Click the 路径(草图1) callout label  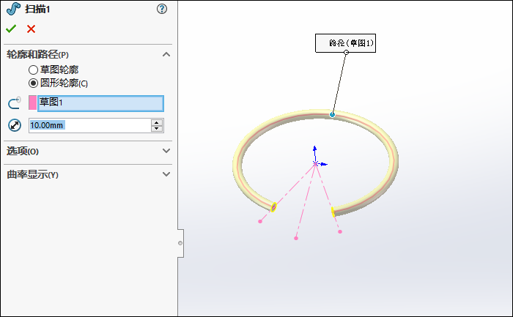click(345, 43)
